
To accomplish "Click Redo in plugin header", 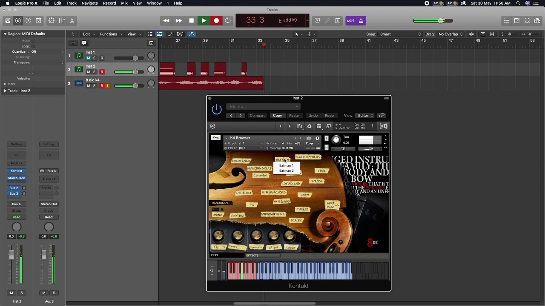I will (330, 116).
